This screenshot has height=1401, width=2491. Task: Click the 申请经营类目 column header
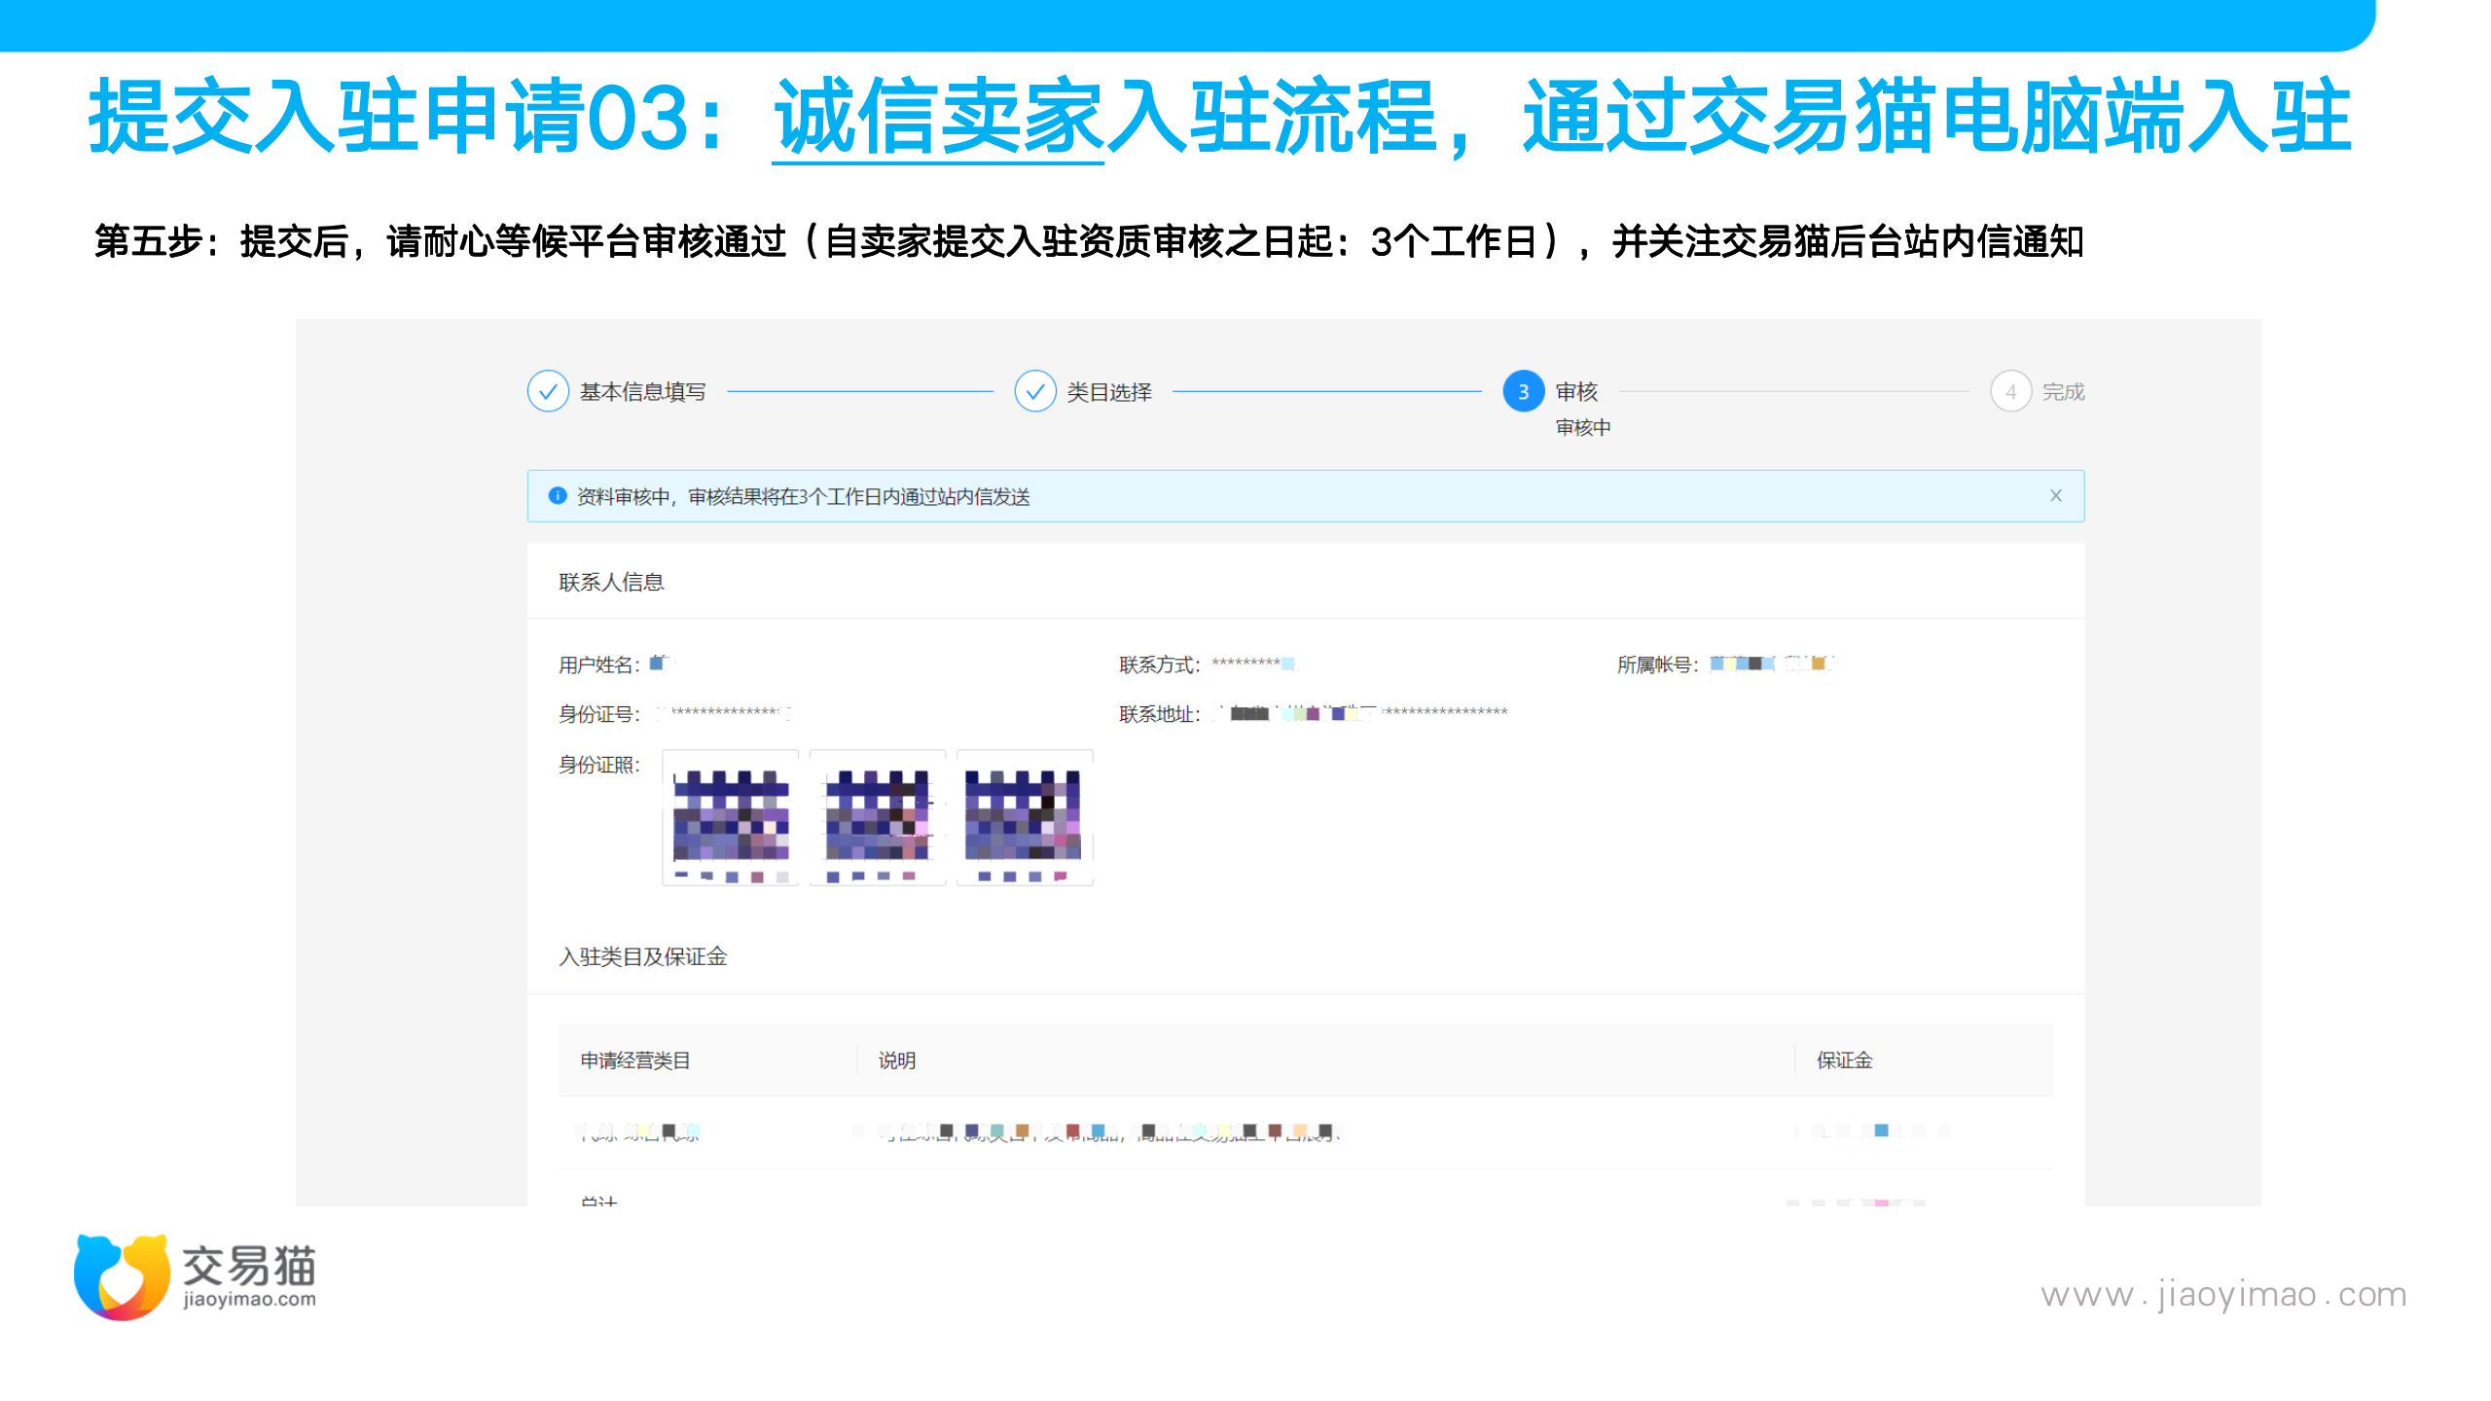(635, 1060)
